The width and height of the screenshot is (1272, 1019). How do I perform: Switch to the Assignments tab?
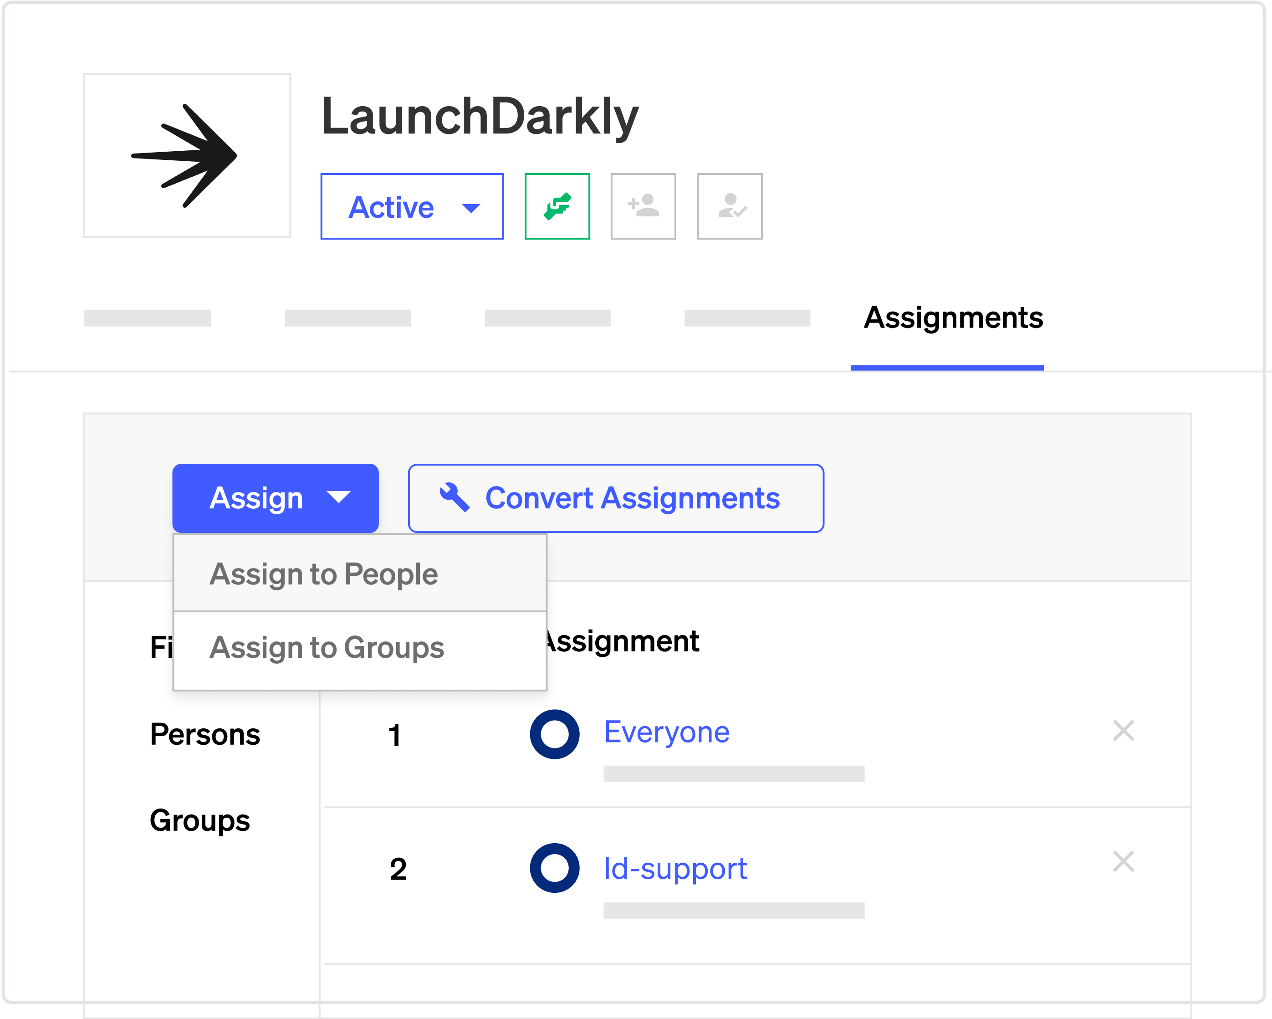click(x=952, y=318)
